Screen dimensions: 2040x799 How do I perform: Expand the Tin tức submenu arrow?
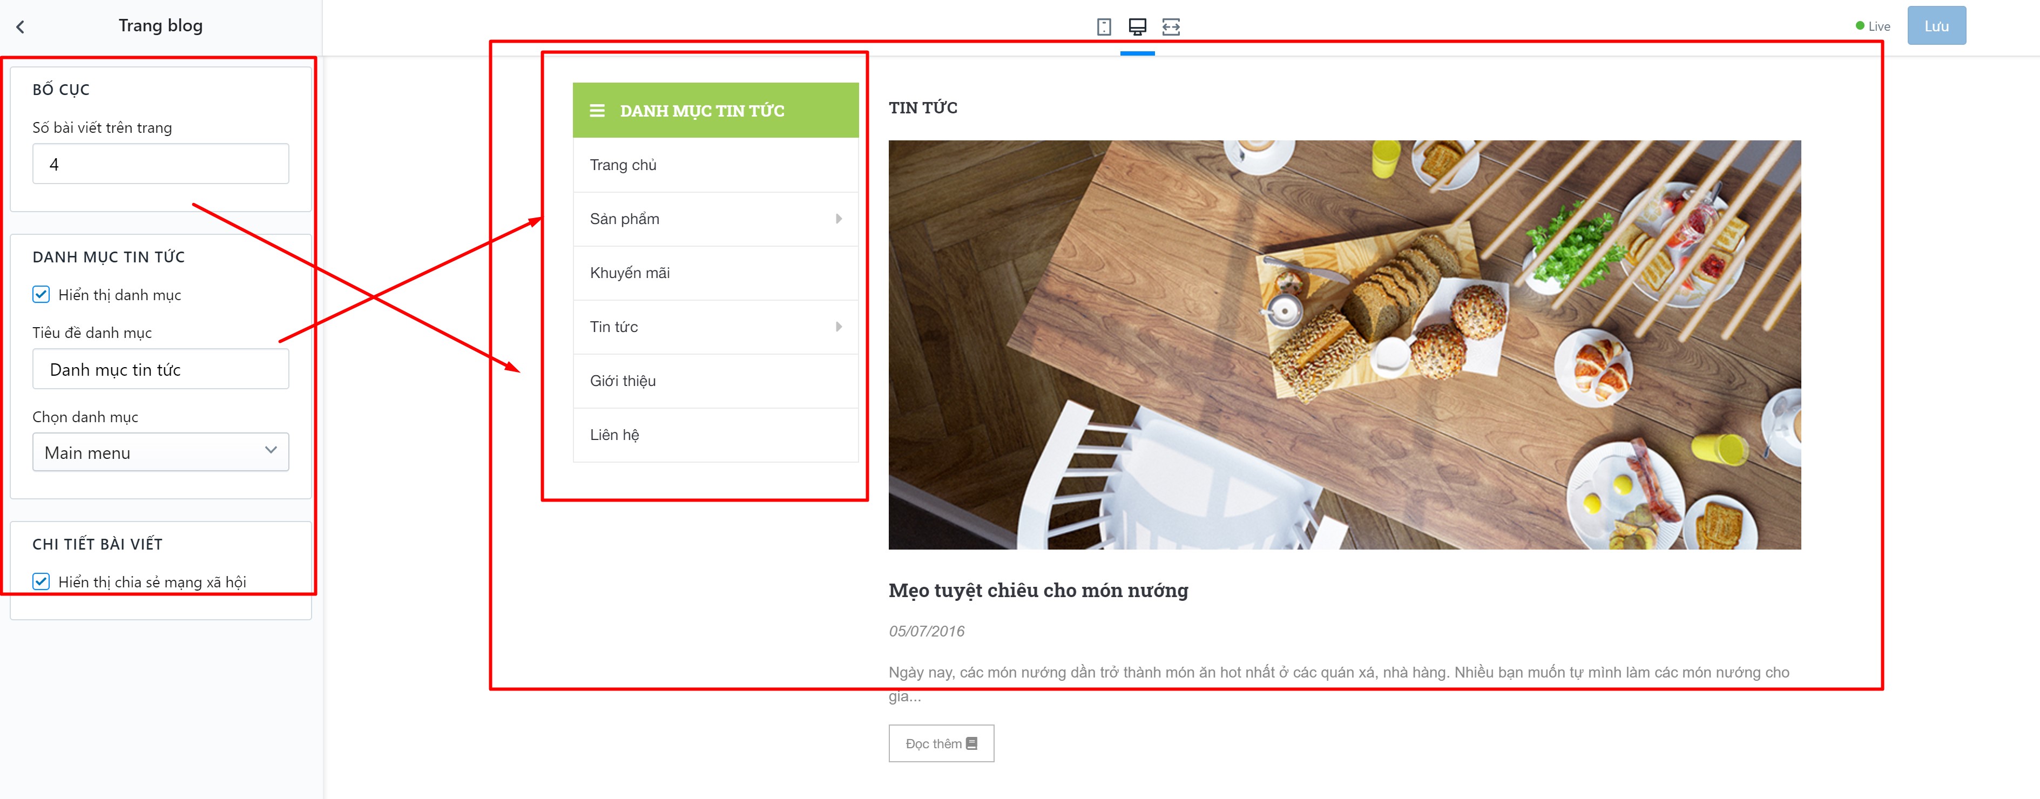[839, 326]
